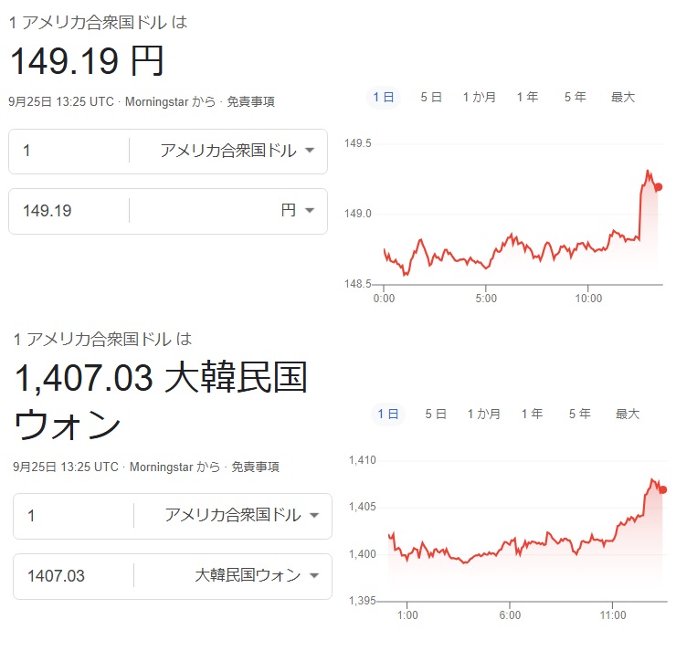Open アメリカ合衆国ドル dropdown in won converter
The image size is (676, 651).
point(241,516)
